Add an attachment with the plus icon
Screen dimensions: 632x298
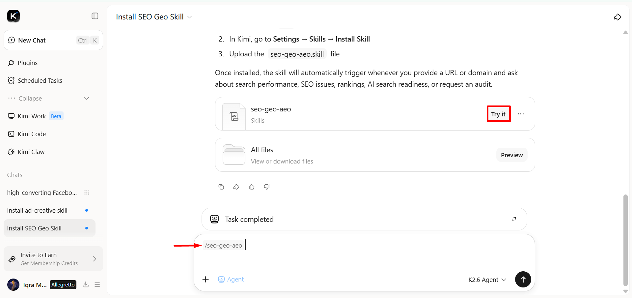(x=206, y=280)
